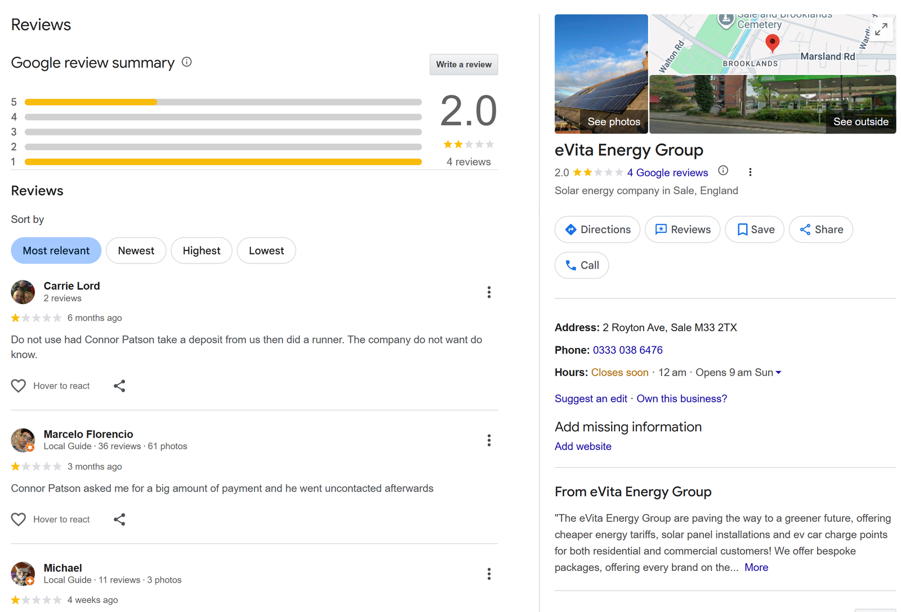Viewport: 901px width, 612px height.
Task: Click phone number 0333 038 6476
Action: pos(627,350)
